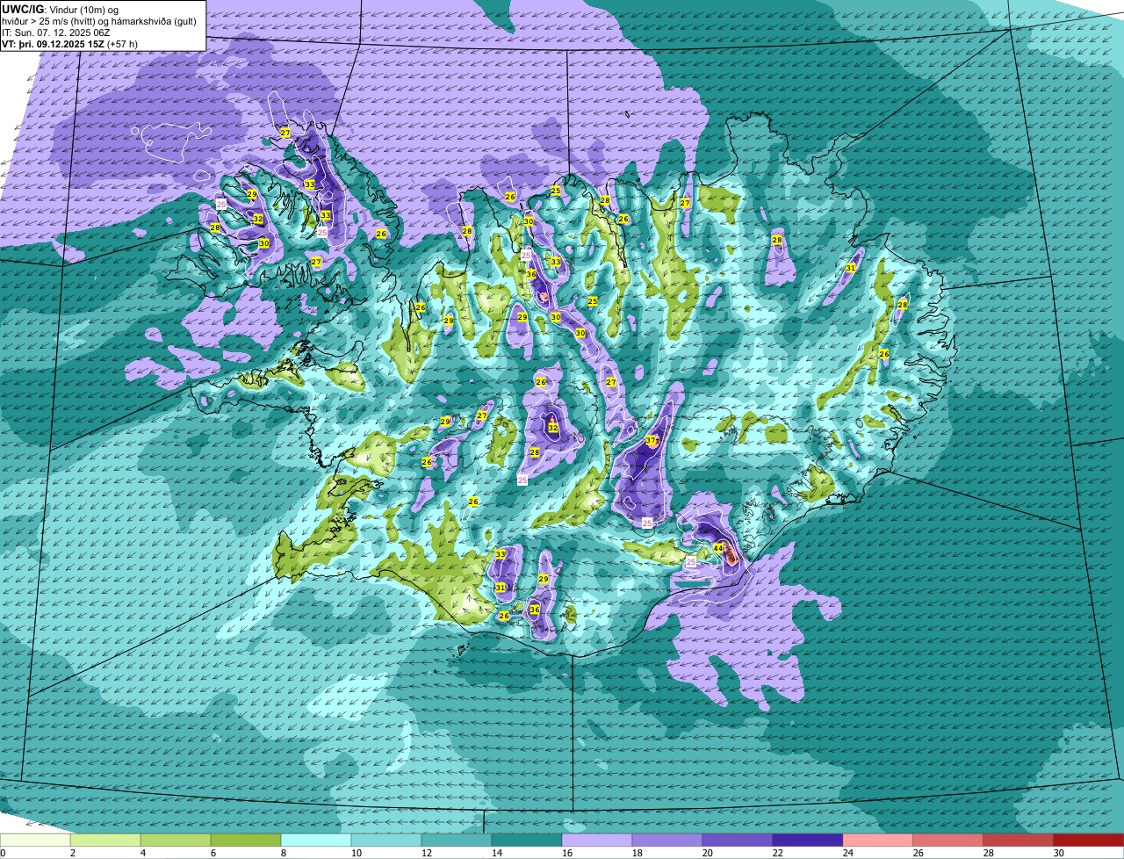Click the init time "IT: Sun. 07. 12. 2025 06Z"
This screenshot has width=1124, height=859.
56,32
